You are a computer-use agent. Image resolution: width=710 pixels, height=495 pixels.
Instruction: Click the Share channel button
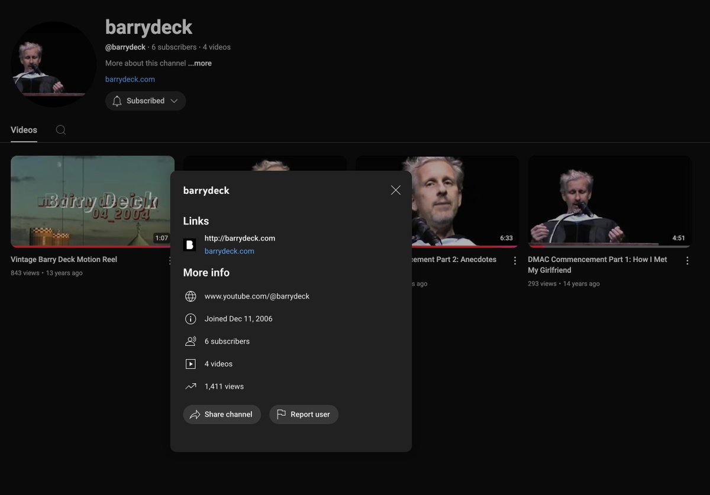coord(222,415)
